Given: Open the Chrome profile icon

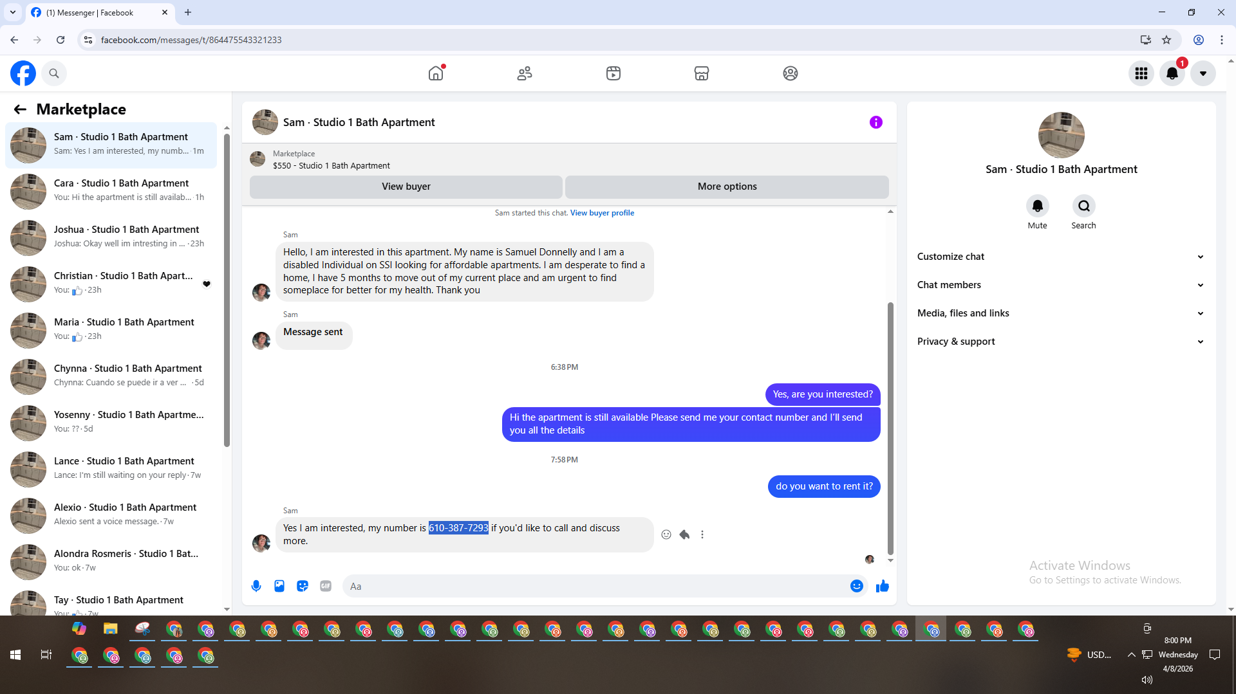Looking at the screenshot, I should point(1199,40).
